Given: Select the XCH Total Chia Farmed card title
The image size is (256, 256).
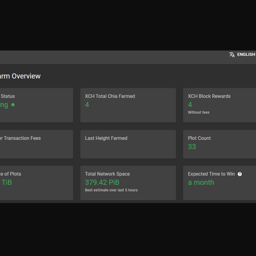Looking at the screenshot, I should click(x=110, y=96).
